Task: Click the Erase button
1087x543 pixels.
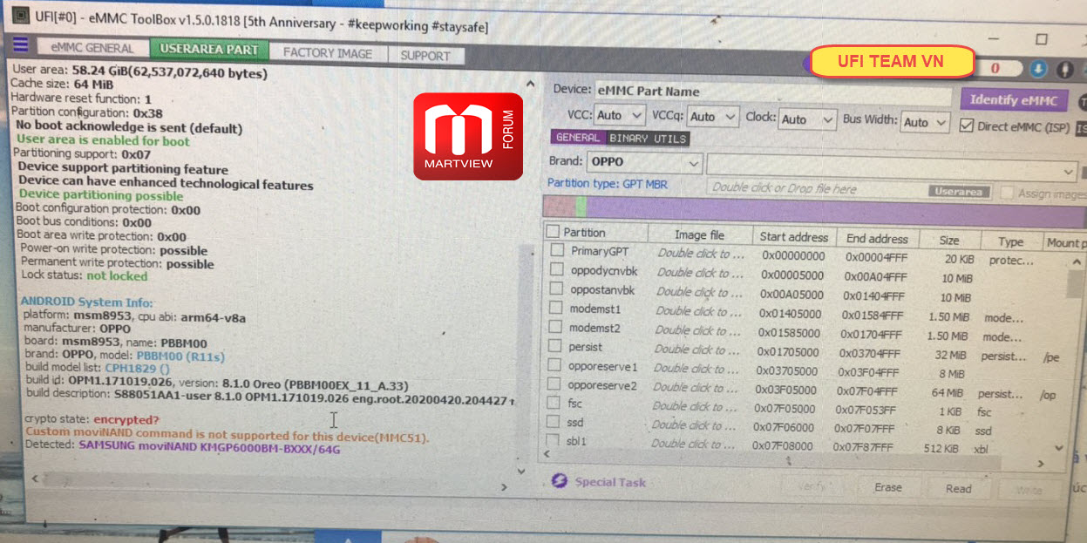Action: 888,487
